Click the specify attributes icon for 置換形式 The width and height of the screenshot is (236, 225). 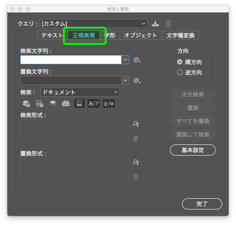click(x=136, y=162)
